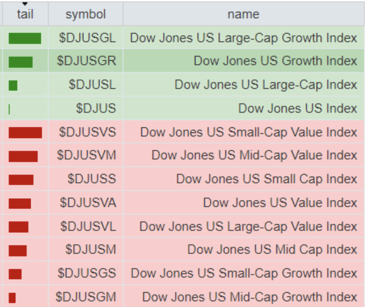Click the name column header
The height and width of the screenshot is (307, 367).
click(243, 14)
